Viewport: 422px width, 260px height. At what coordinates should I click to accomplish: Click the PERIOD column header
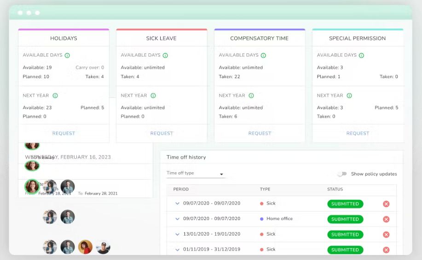pyautogui.click(x=181, y=189)
